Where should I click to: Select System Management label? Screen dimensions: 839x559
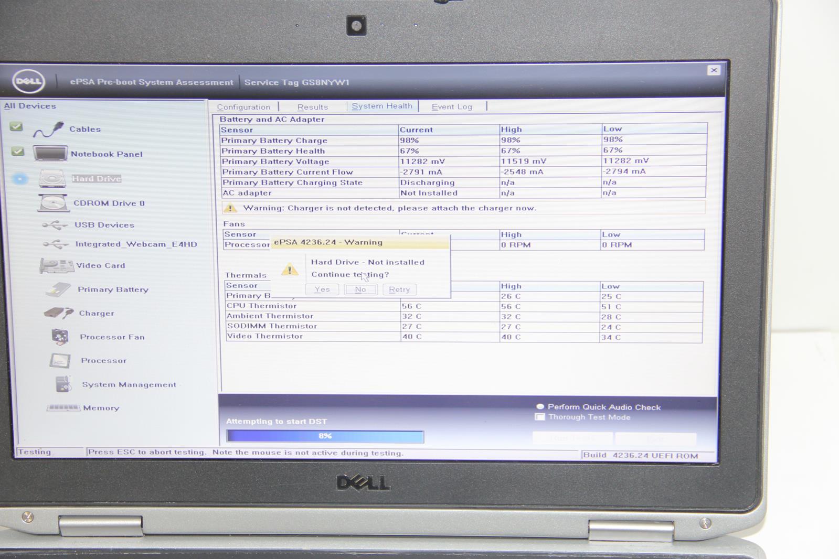129,384
